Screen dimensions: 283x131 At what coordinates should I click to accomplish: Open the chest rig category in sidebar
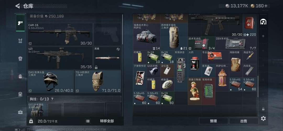(20, 41)
